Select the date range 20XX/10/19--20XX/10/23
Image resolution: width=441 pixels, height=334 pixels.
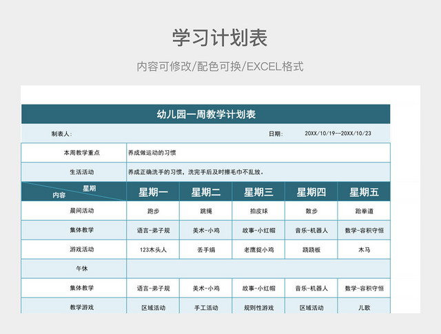click(338, 134)
